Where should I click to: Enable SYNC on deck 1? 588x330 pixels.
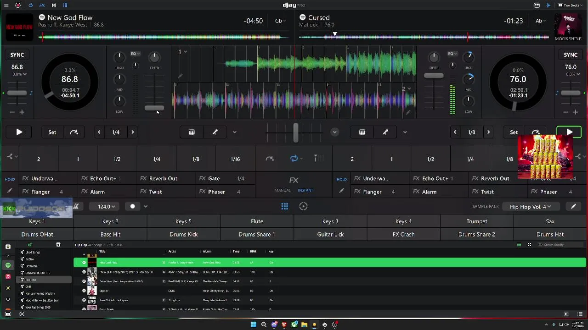[17, 55]
